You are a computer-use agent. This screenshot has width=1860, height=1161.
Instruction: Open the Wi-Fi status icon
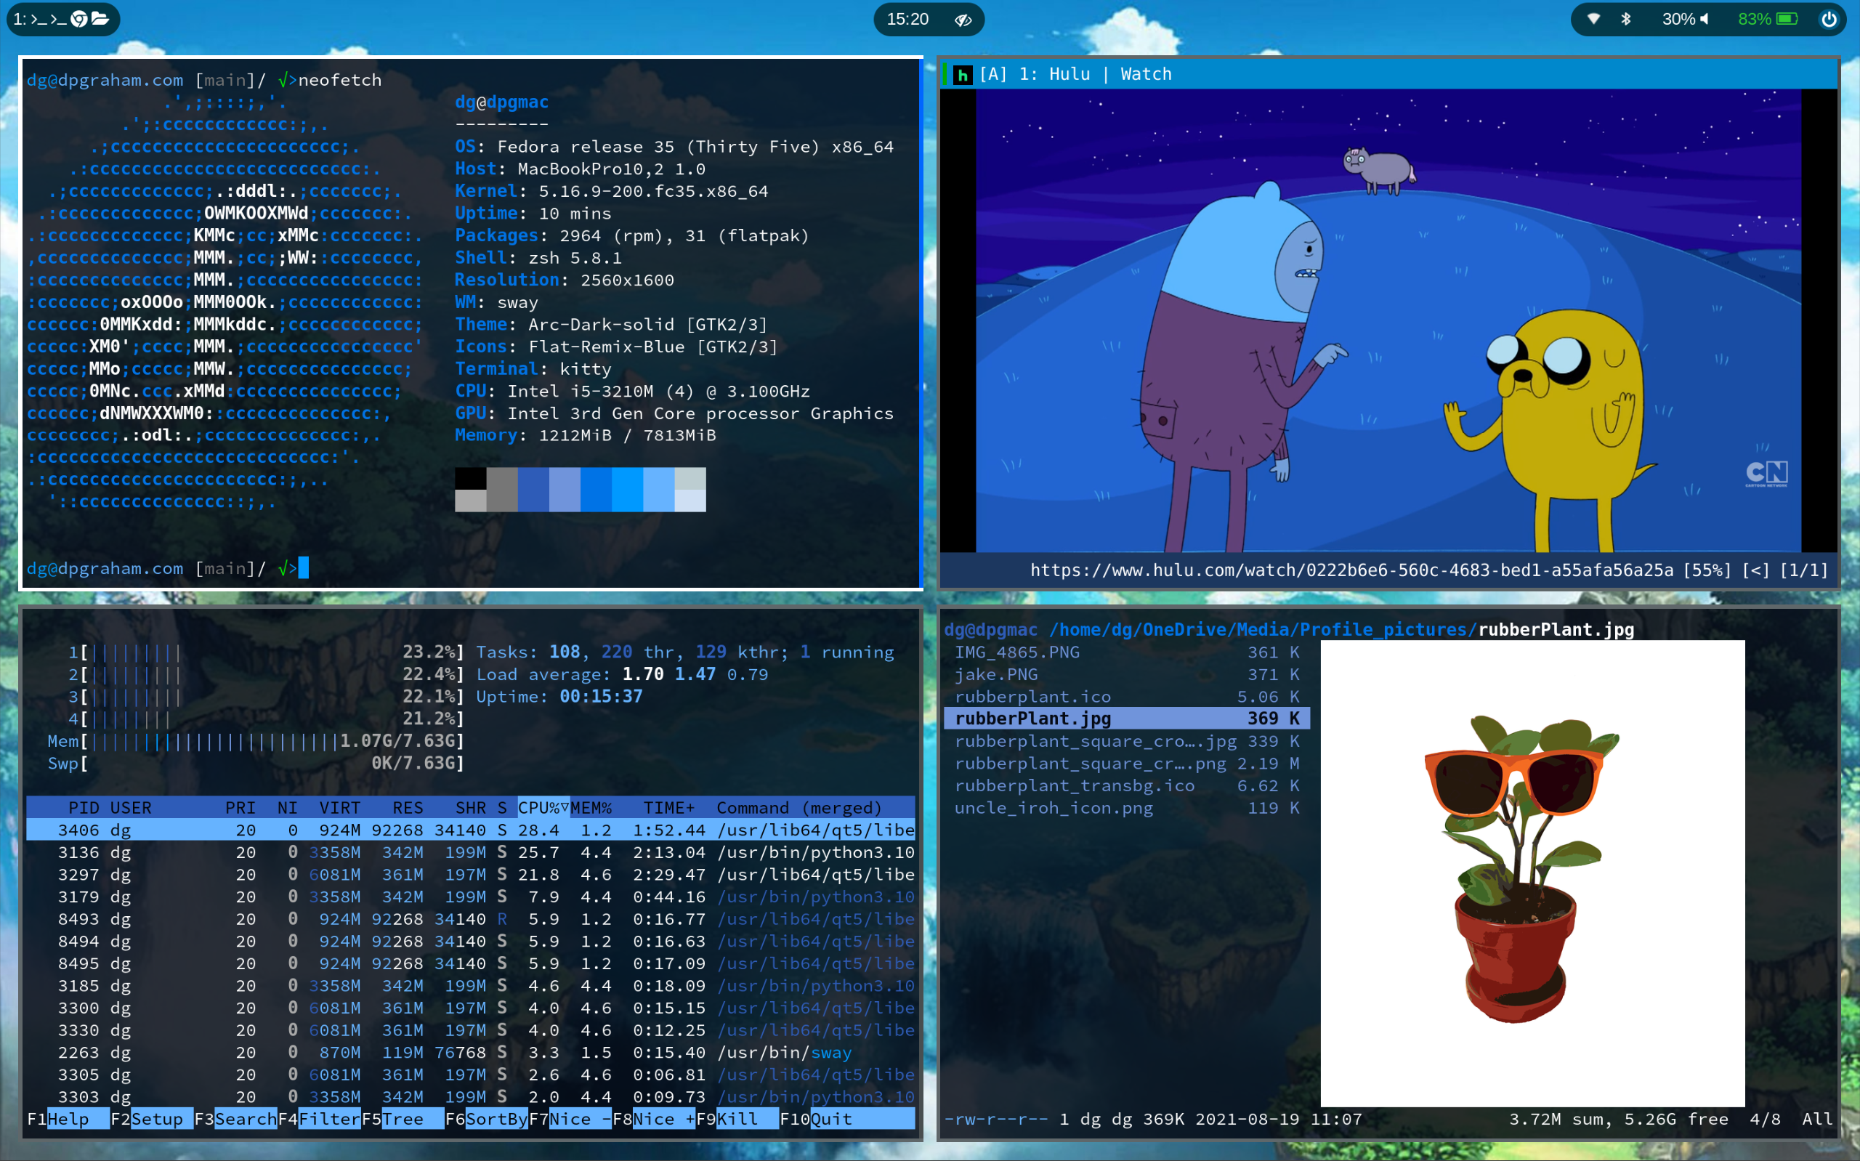pyautogui.click(x=1593, y=19)
